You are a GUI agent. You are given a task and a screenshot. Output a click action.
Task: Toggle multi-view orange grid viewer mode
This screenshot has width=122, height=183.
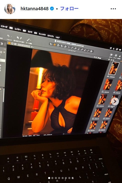pyautogui.click(x=9, y=43)
